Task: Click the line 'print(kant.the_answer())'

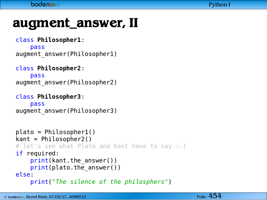Action: click(74, 161)
